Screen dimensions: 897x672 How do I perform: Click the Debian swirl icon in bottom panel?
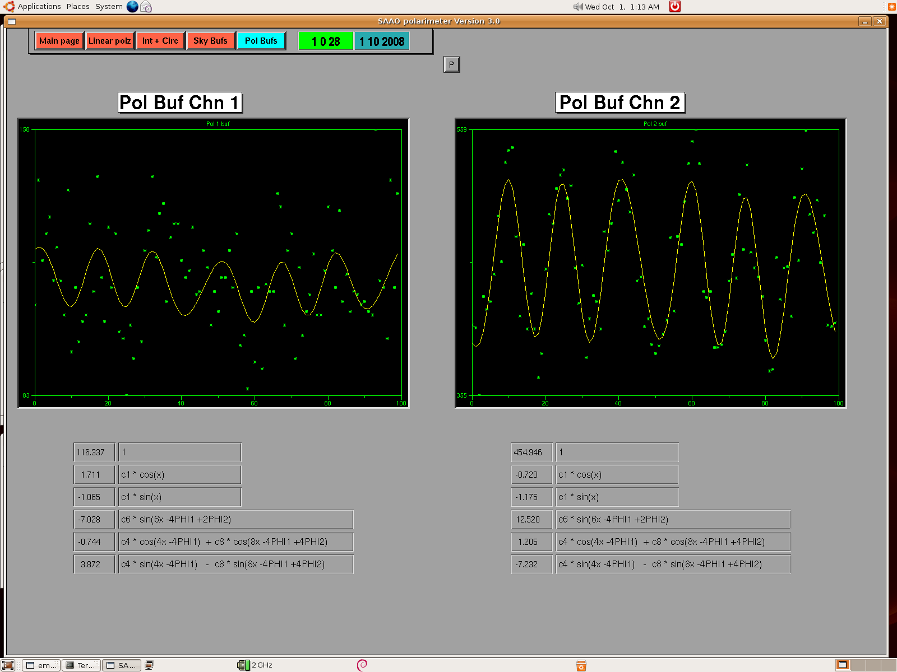[362, 665]
